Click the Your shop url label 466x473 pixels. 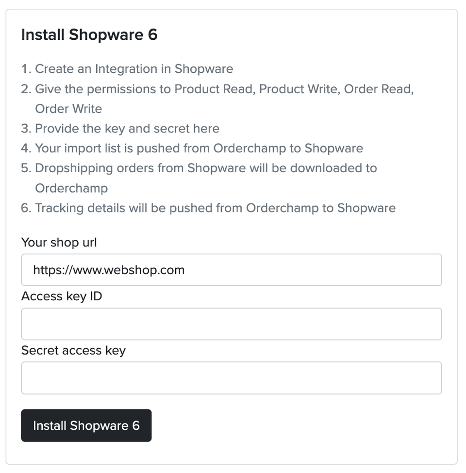[59, 242]
